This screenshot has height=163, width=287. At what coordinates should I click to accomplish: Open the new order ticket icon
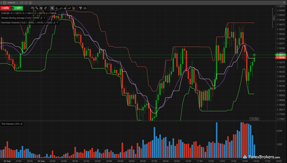(x=33, y=8)
